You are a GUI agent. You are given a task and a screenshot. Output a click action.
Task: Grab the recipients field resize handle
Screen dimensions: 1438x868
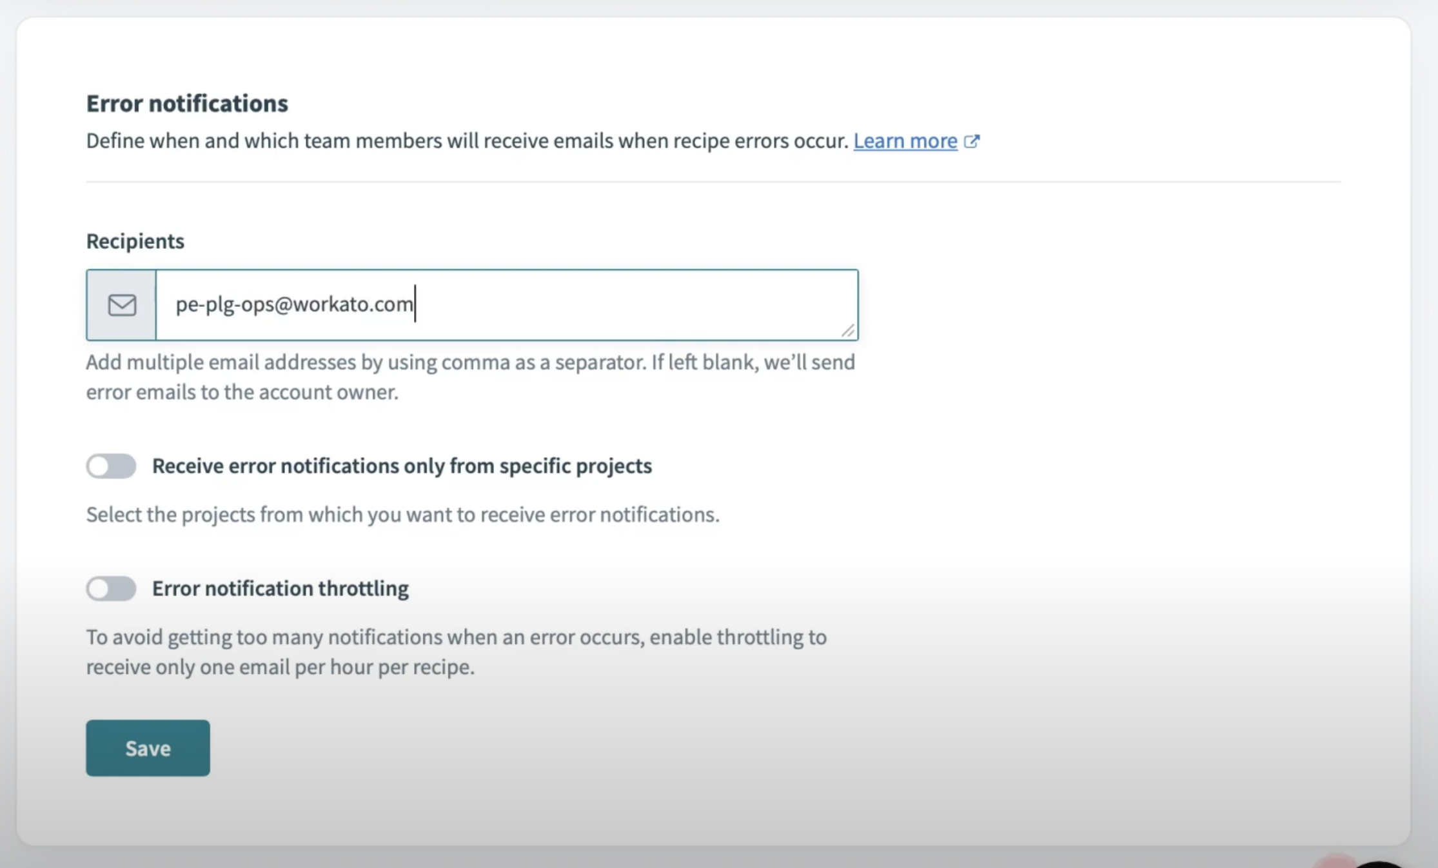tap(848, 330)
